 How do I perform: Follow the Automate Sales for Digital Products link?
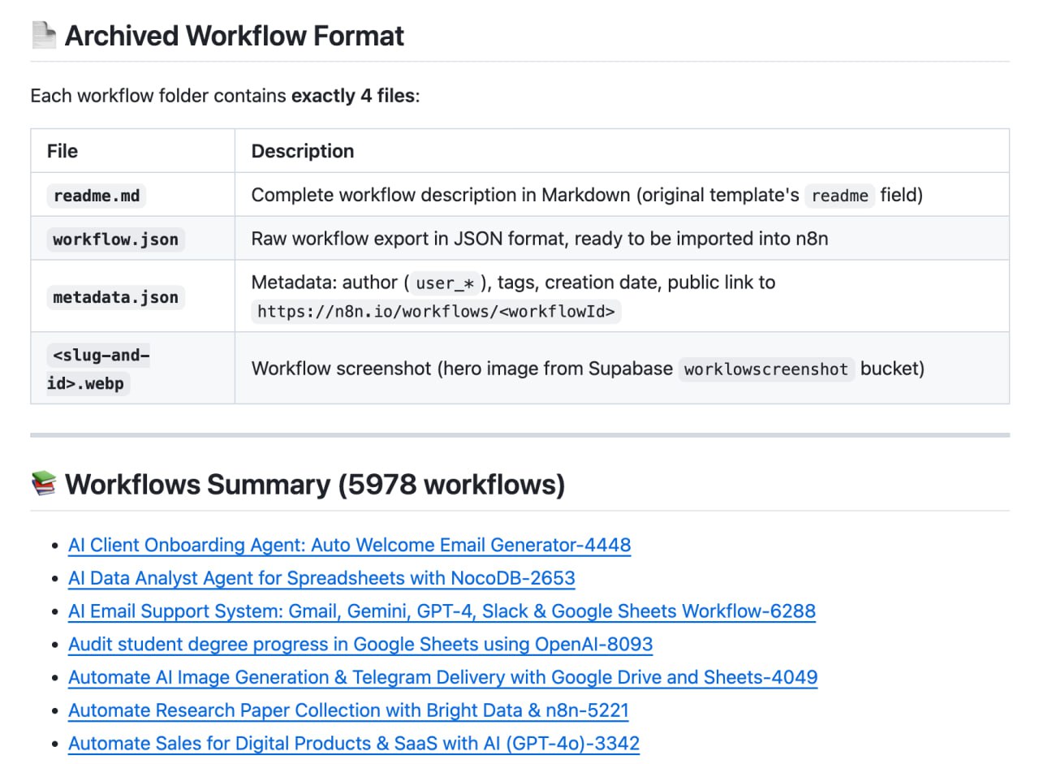354,744
